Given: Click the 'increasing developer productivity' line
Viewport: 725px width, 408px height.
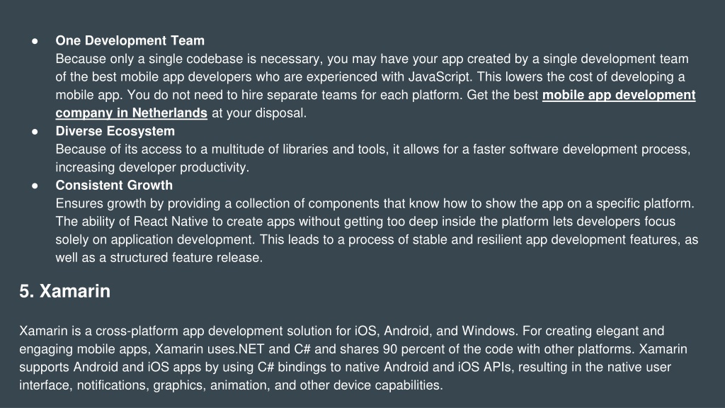Looking at the screenshot, I should (x=152, y=167).
